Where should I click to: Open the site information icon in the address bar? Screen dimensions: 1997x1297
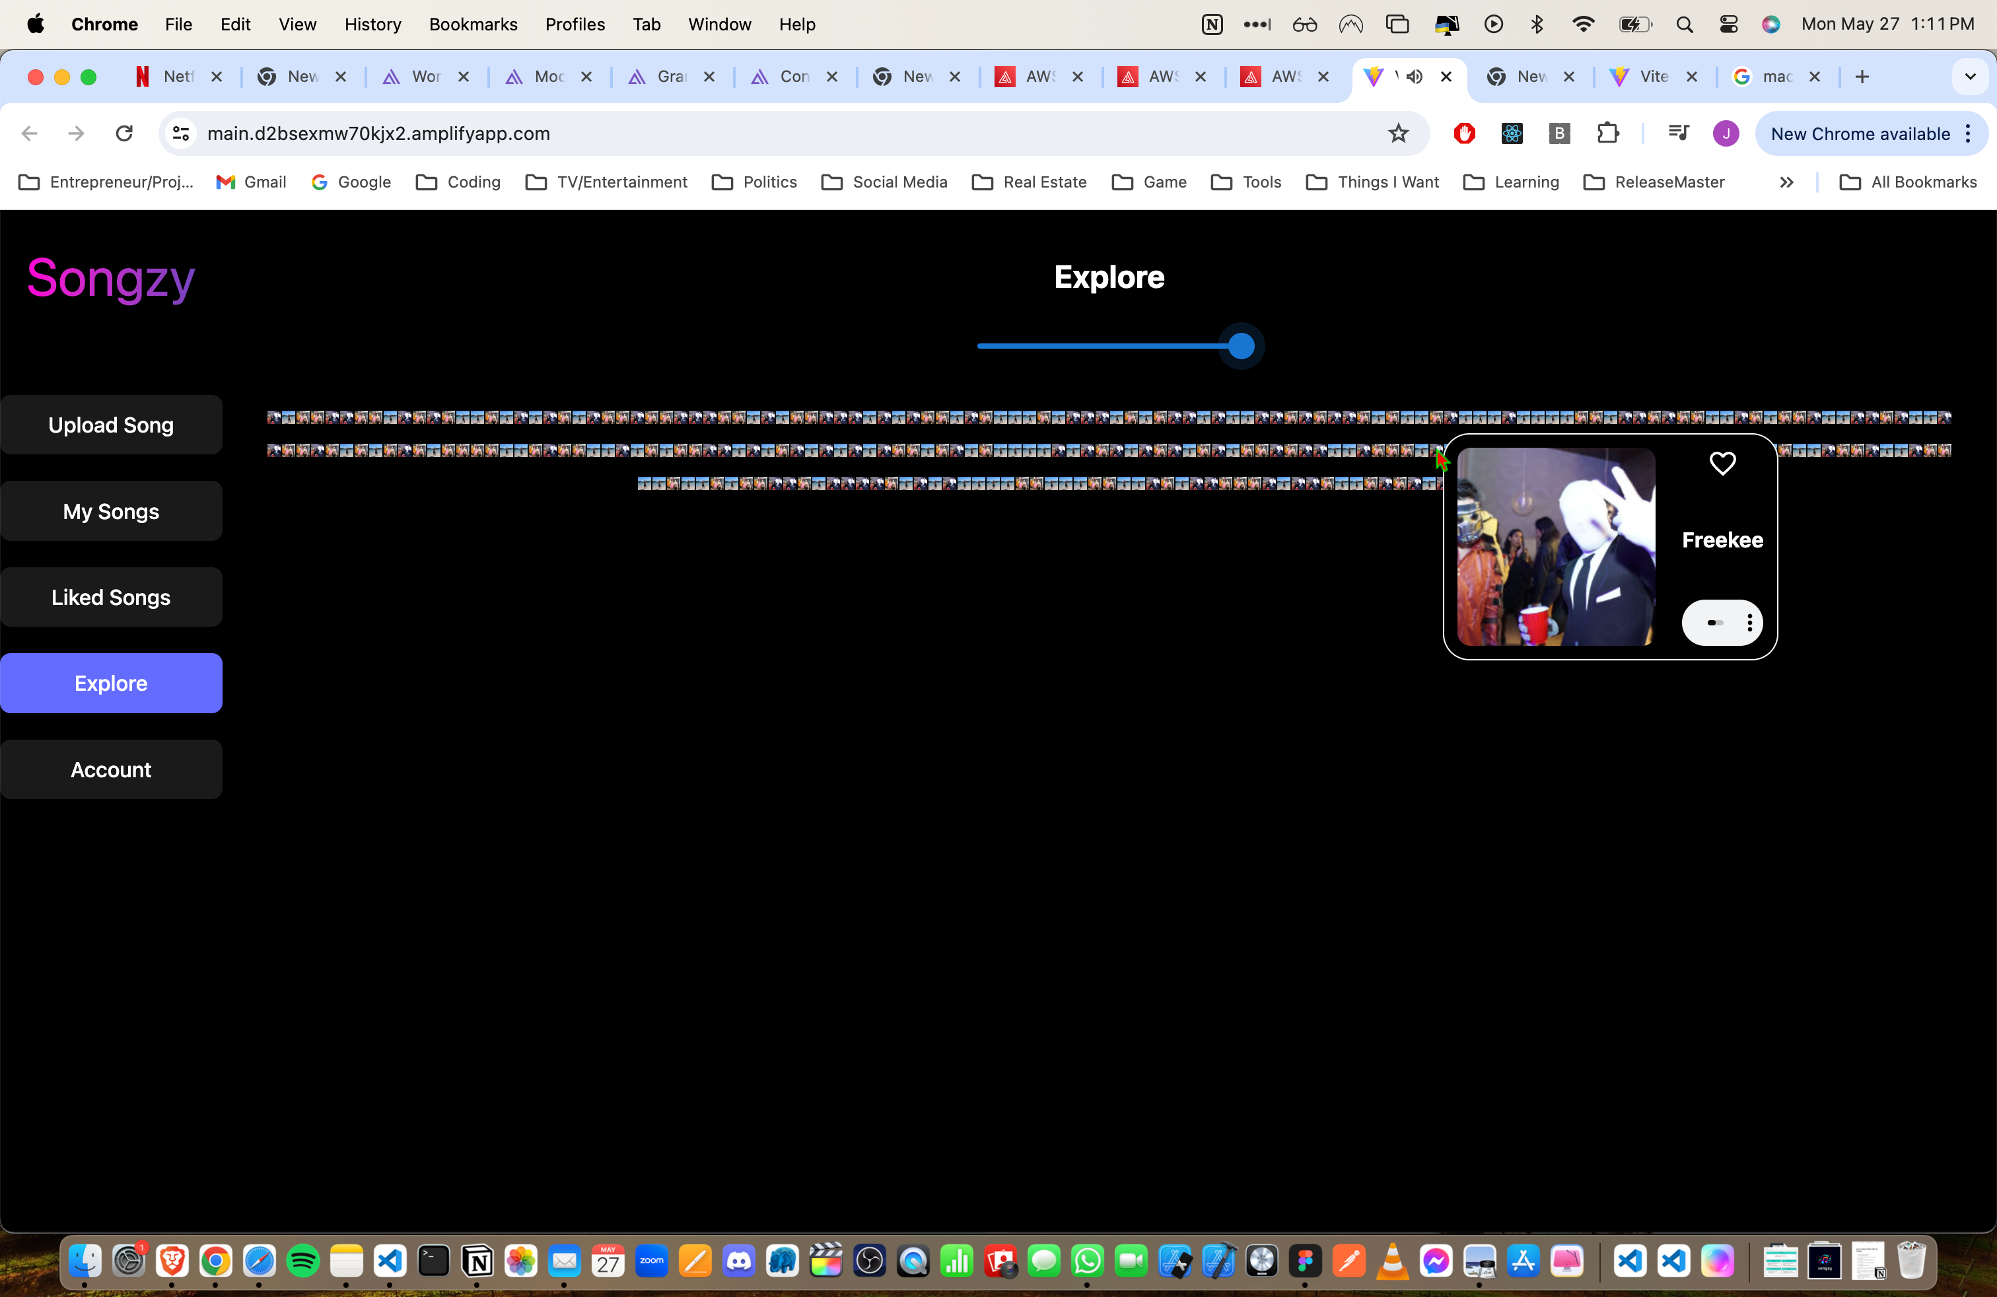coord(180,133)
